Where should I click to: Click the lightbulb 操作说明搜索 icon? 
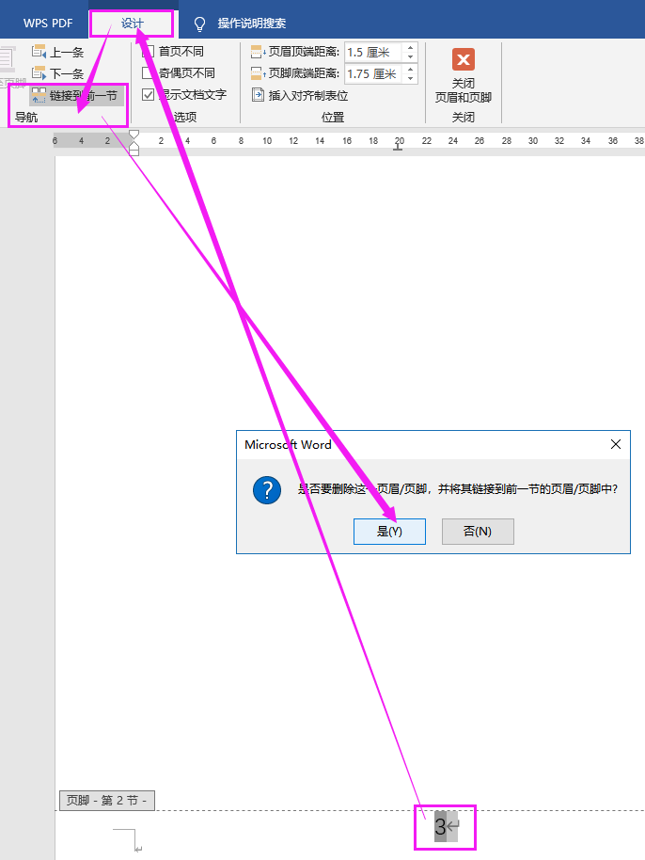199,24
